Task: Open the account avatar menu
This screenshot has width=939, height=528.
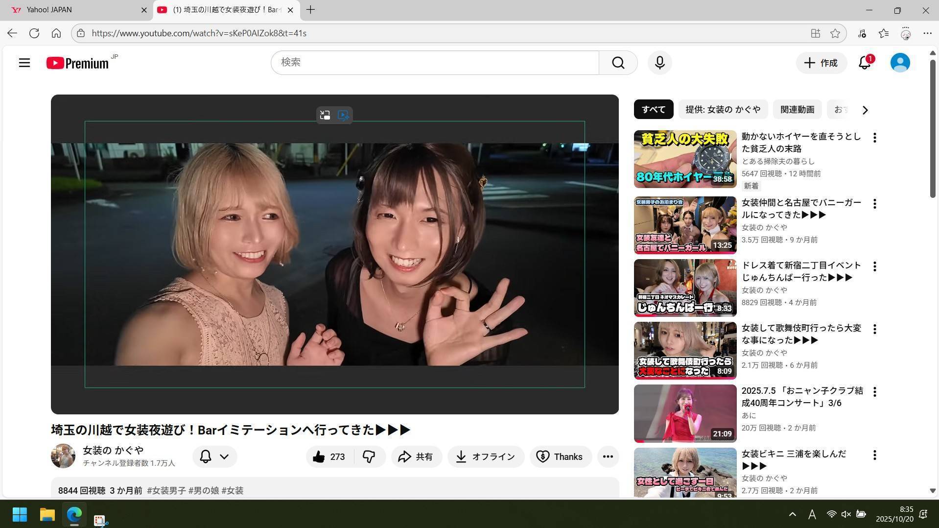Action: pyautogui.click(x=900, y=63)
